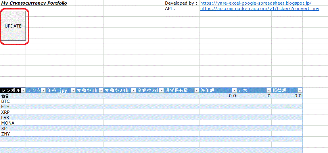Image resolution: width=328 pixels, height=153 pixels.
Task: Select the My Cryptocurrency Portfolio title cell
Action: coord(34,3)
